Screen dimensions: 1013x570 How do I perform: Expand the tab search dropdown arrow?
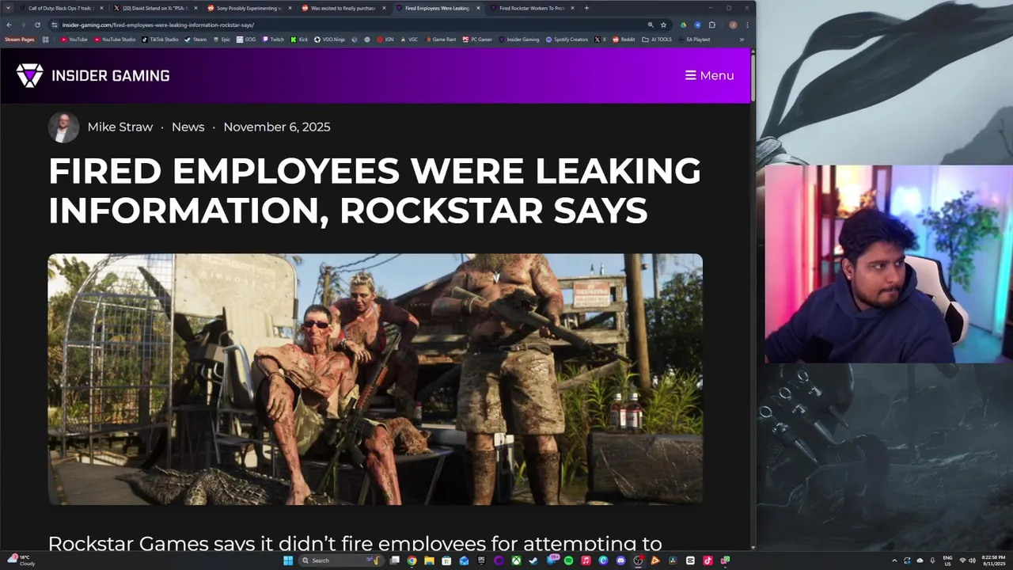9,8
